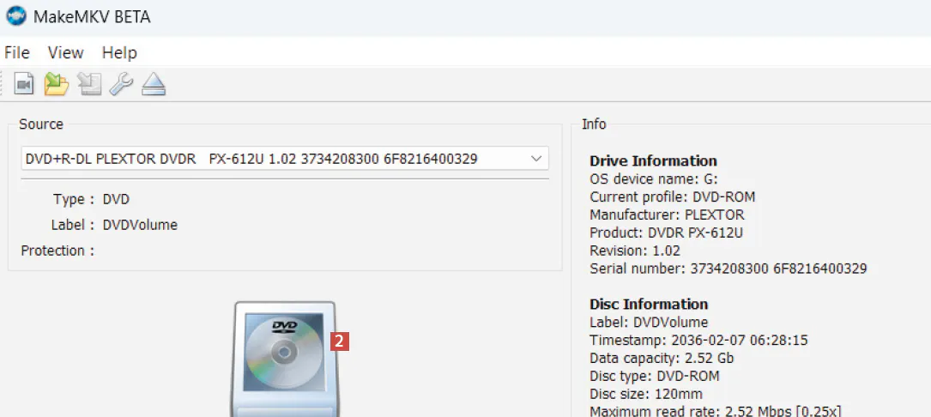The width and height of the screenshot is (931, 417).
Task: Click the 'Timestamp: 2036-02-07 06:28:15' line
Action: click(698, 341)
